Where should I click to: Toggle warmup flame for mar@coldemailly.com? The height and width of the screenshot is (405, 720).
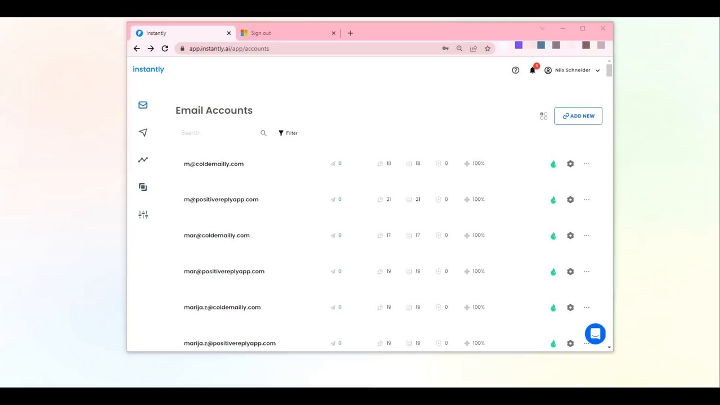tap(553, 236)
